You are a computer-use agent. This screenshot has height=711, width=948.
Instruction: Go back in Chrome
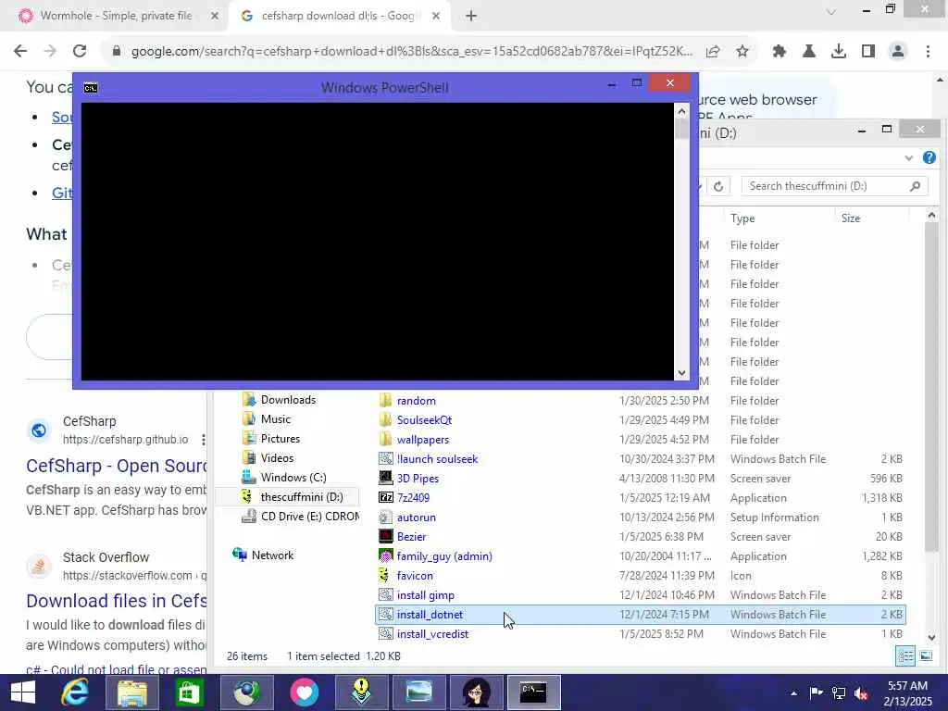(x=20, y=52)
